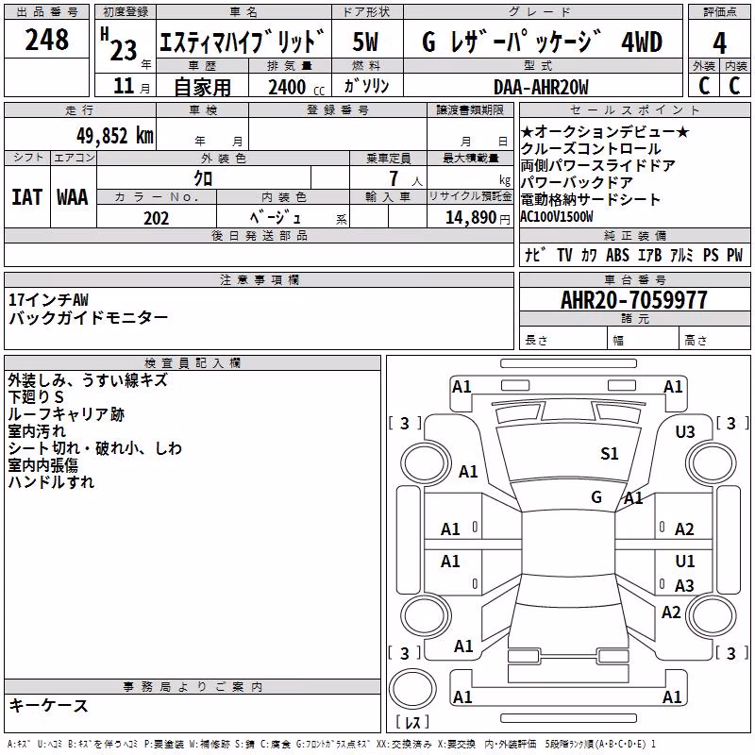Click the note シート切れ・破れ小、しわ
755x755 pixels.
[x=95, y=448]
